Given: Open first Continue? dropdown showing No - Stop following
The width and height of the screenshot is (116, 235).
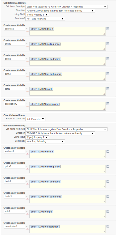Looking at the screenshot, I should (x=45, y=19).
